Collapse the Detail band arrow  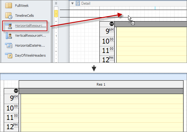click(x=73, y=3)
